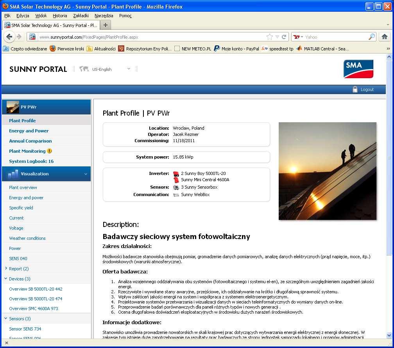Open the Historia menu
Image resolution: width=394 pixels, height=348 pixels.
pos(60,16)
